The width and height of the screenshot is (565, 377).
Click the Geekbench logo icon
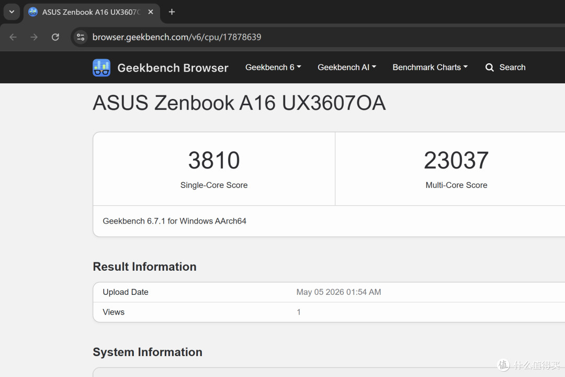(x=101, y=68)
